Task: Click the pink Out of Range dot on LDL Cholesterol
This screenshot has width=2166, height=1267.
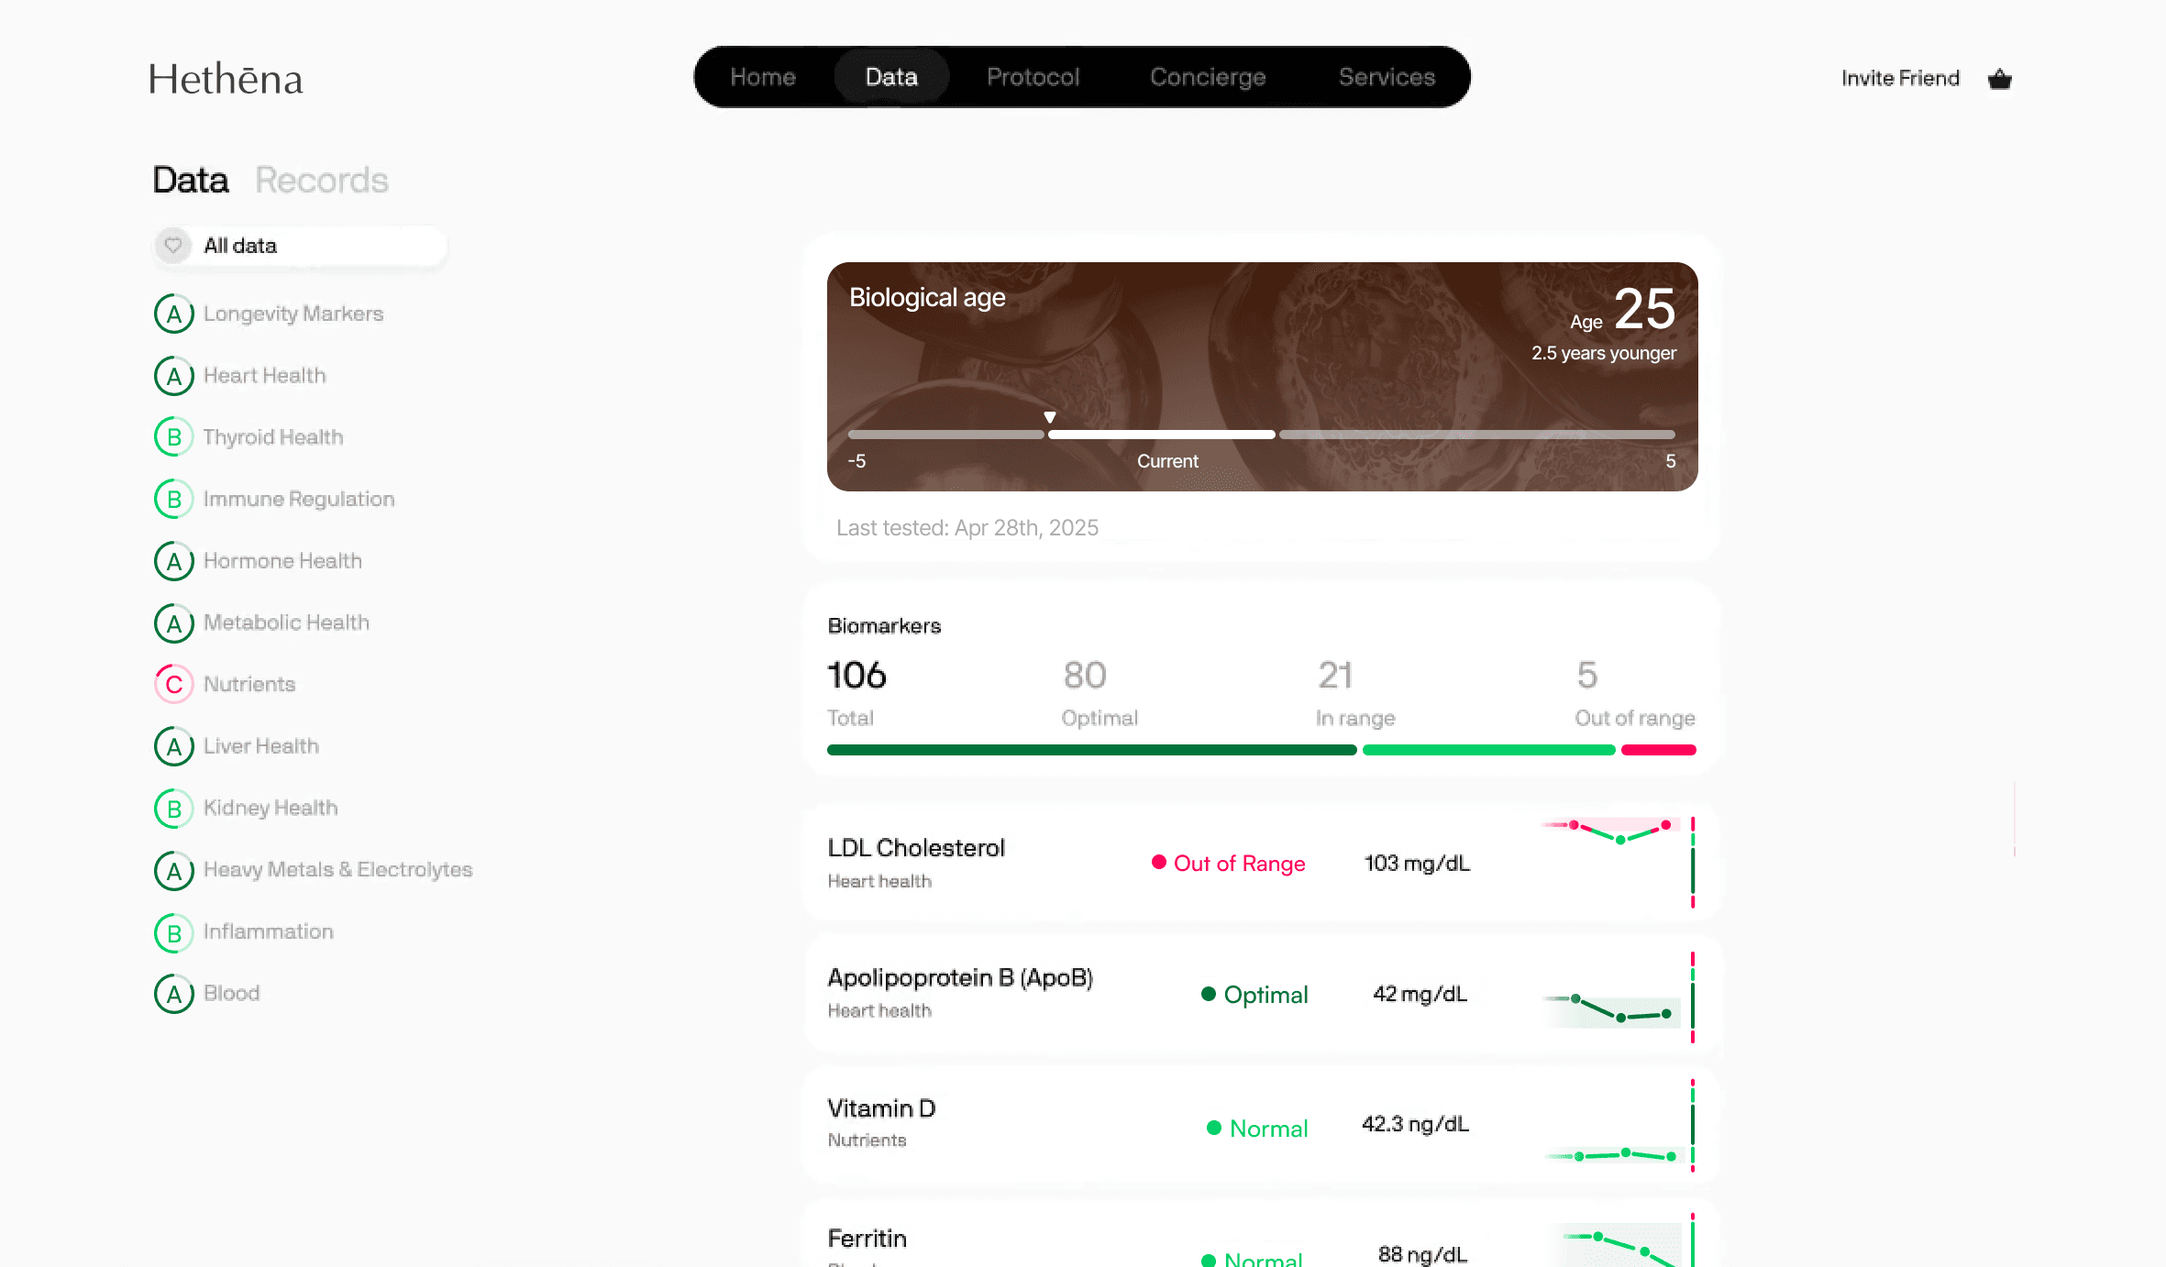Action: coord(1159,863)
